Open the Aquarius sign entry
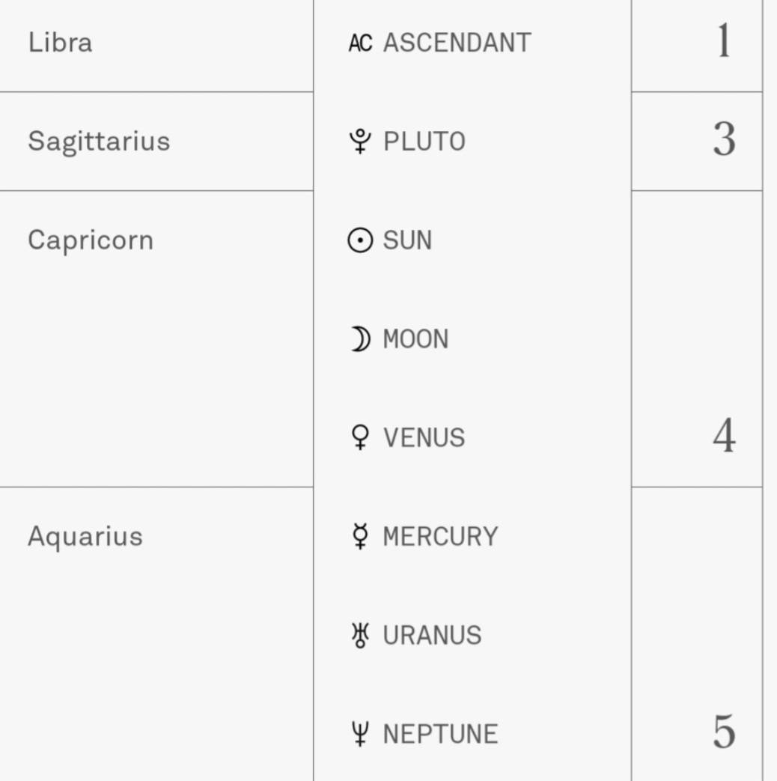Screen dimensions: 777x781 tap(85, 536)
